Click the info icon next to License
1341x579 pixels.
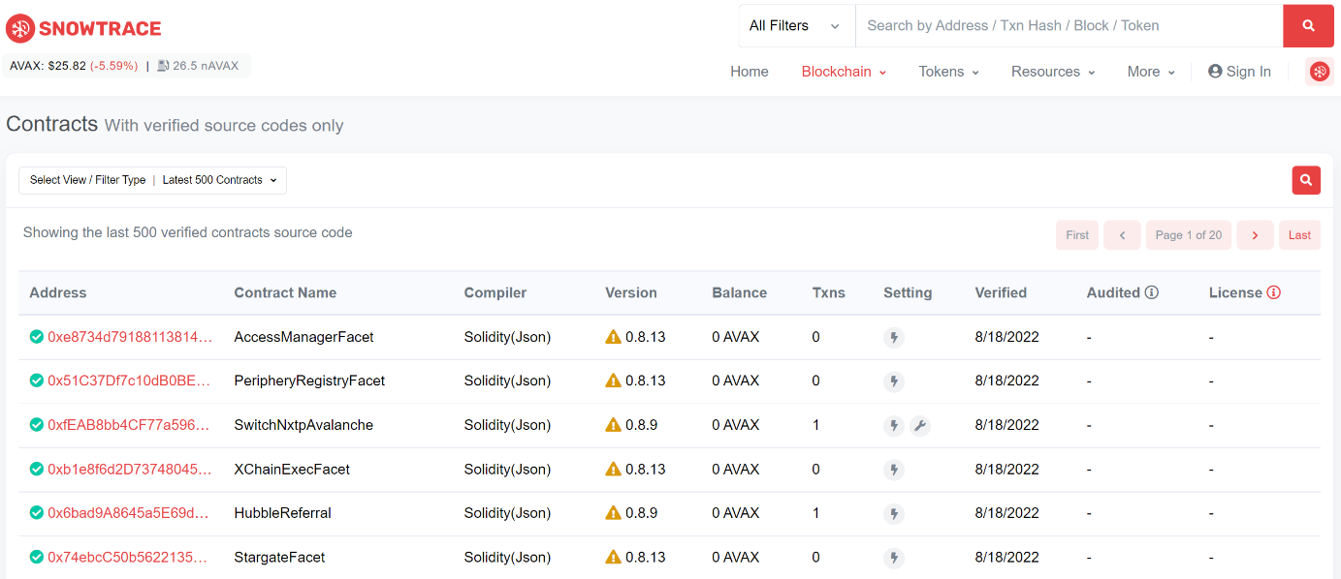tap(1274, 292)
